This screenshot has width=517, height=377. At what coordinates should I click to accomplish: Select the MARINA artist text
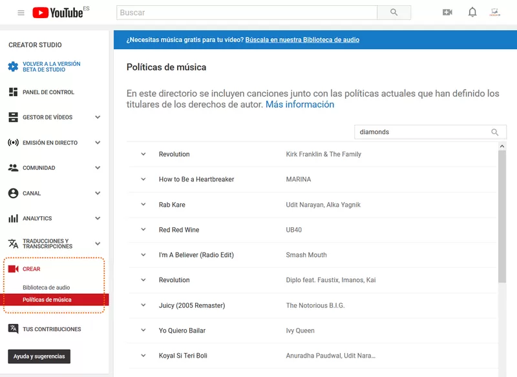(x=299, y=179)
